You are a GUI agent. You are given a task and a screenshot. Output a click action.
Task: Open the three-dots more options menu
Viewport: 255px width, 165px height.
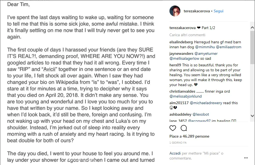246,158
